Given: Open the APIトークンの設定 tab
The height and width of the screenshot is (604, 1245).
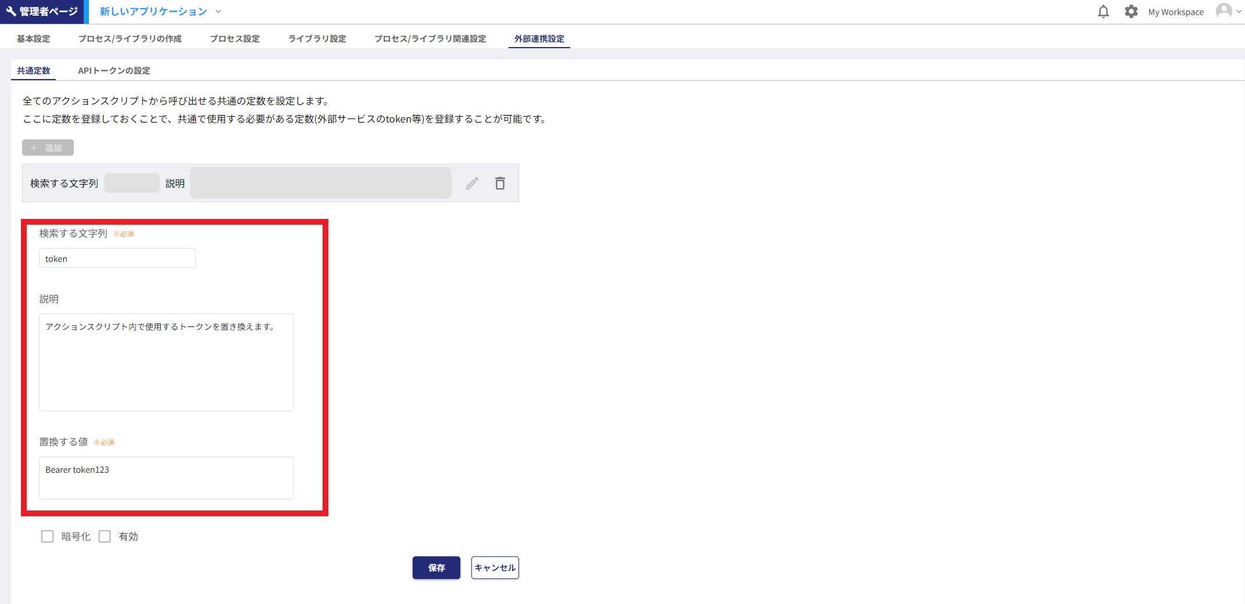Looking at the screenshot, I should (114, 70).
